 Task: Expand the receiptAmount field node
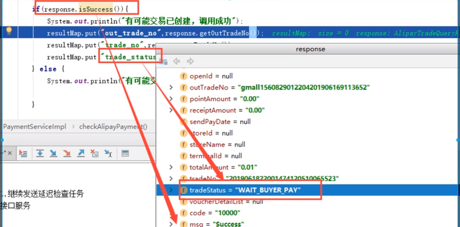[x=171, y=110]
